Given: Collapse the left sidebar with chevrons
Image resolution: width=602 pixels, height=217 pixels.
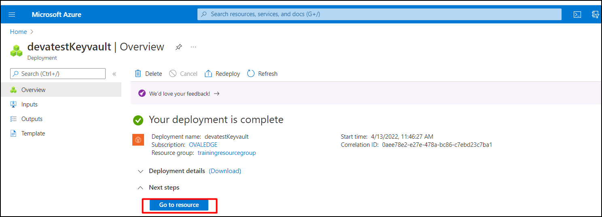Looking at the screenshot, I should point(114,74).
